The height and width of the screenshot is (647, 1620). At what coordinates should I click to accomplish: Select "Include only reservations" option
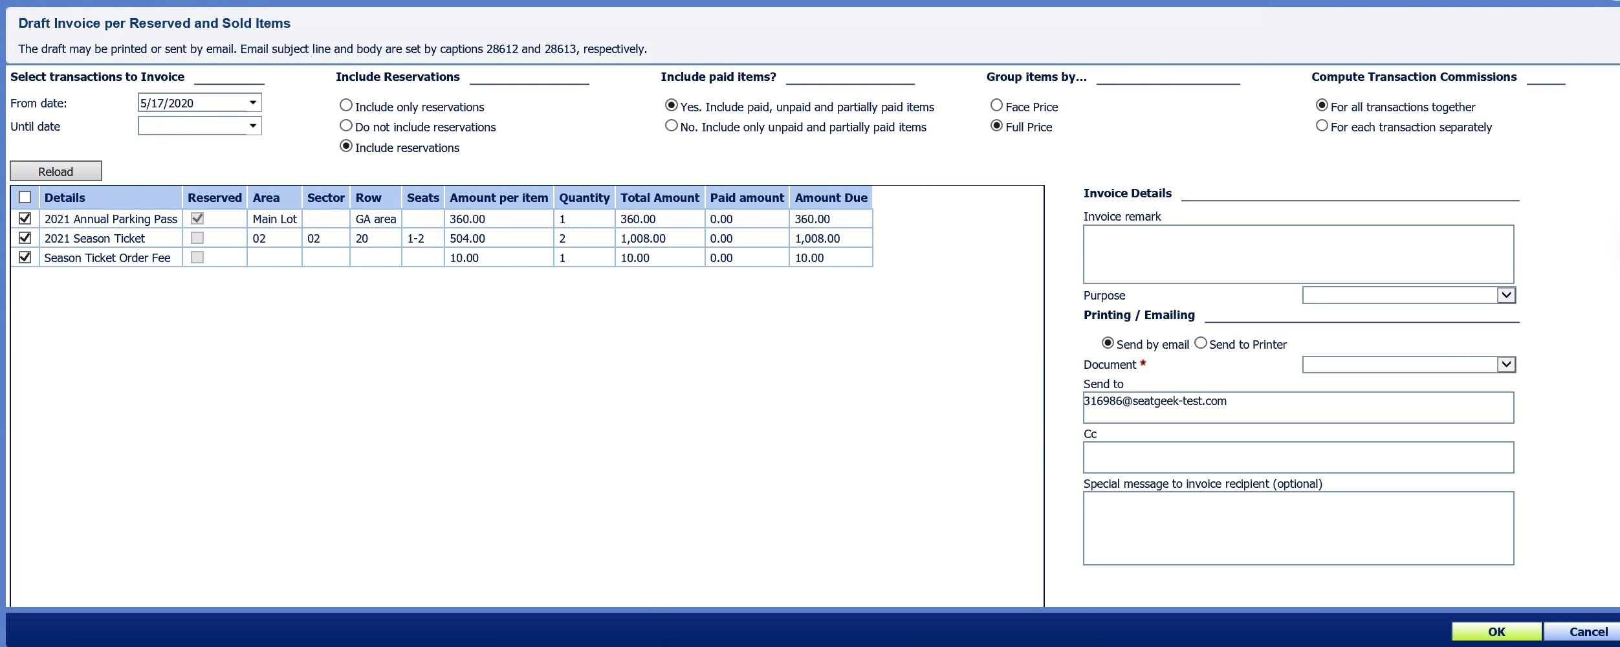pyautogui.click(x=346, y=105)
